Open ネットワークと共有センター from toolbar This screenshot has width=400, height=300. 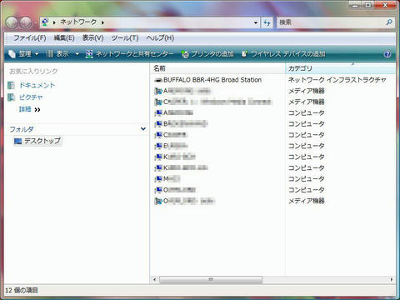pos(129,54)
